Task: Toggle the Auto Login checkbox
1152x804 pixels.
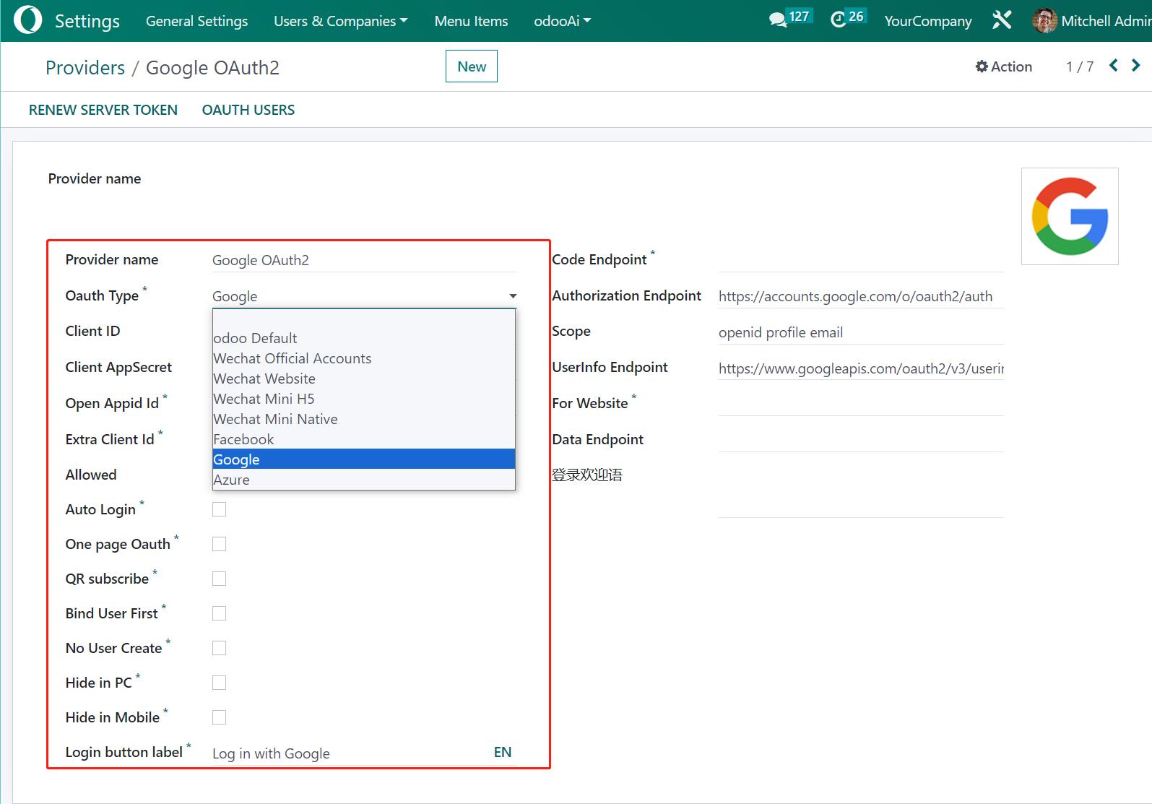Action: tap(219, 509)
